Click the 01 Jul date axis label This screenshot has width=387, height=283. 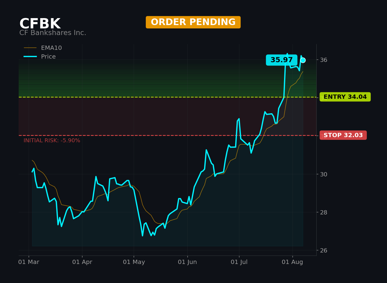click(239, 262)
